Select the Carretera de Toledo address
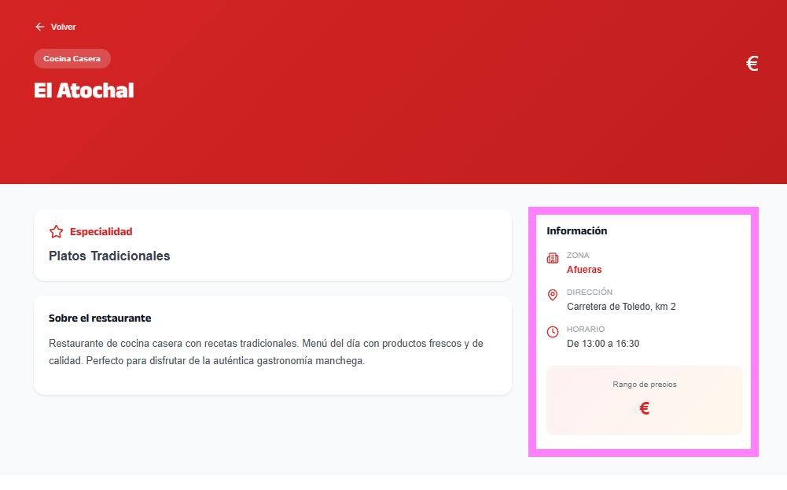Image resolution: width=787 pixels, height=490 pixels. click(621, 307)
